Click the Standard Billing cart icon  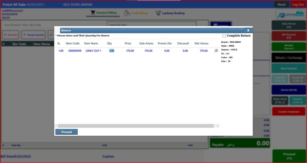pyautogui.click(x=93, y=13)
